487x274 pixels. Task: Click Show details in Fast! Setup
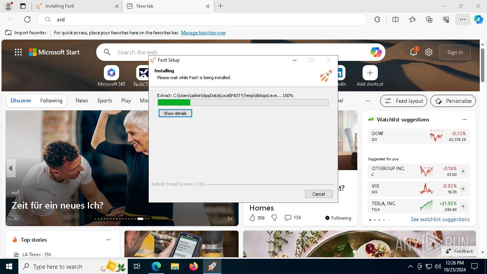click(x=175, y=113)
